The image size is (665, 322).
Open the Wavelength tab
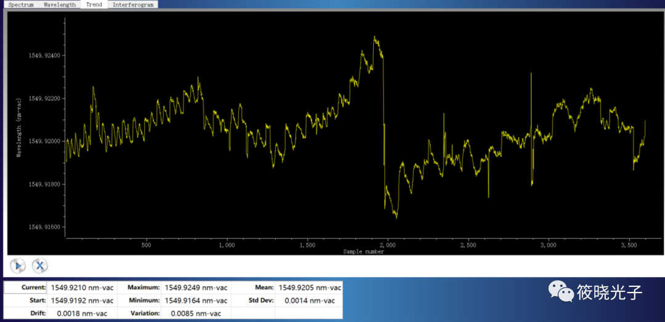point(60,4)
